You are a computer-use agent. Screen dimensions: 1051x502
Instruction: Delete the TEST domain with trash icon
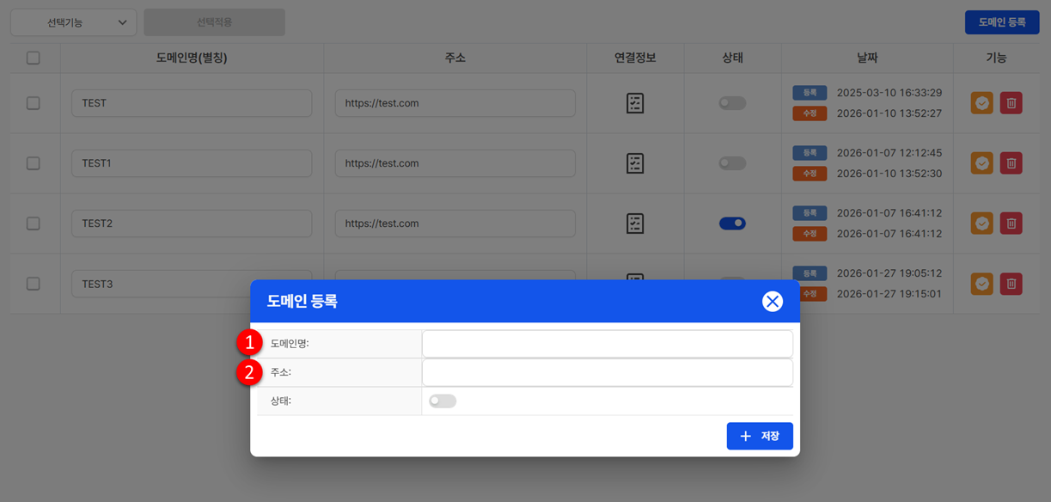click(1011, 103)
